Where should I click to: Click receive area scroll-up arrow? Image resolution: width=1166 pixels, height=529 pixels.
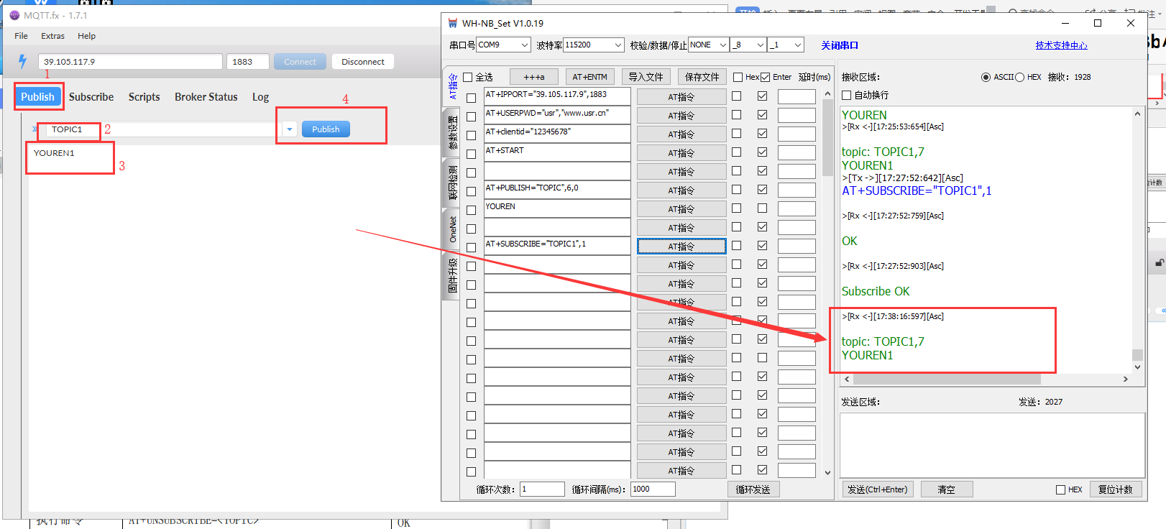1137,114
